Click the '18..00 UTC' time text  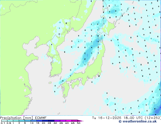tap(133, 118)
